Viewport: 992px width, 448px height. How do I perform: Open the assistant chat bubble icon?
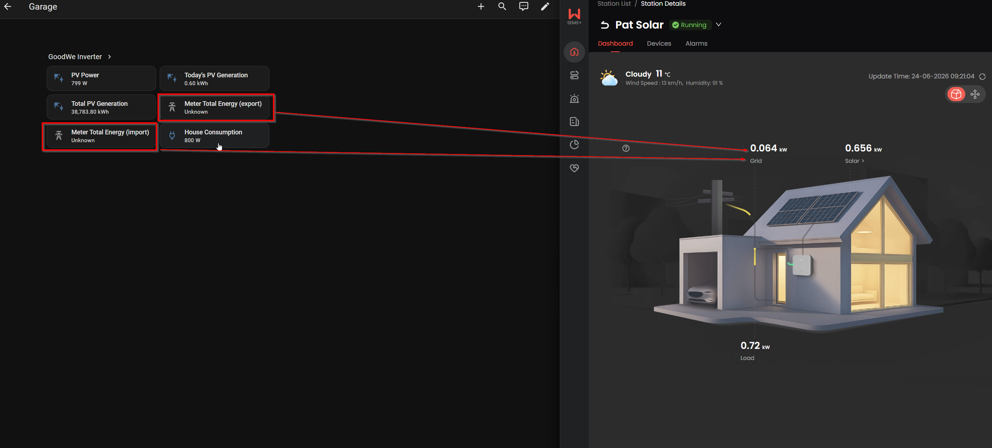[523, 6]
